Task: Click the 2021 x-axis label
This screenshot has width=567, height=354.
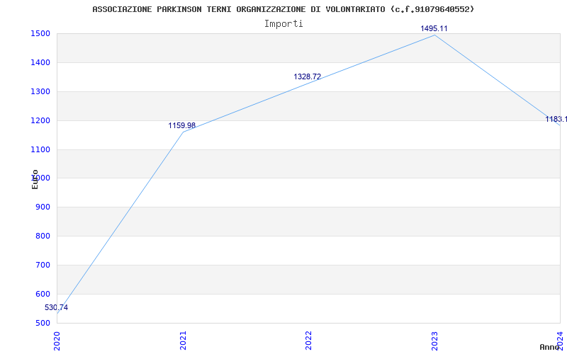Action: tap(183, 341)
